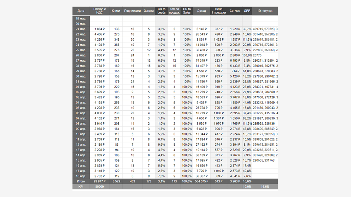This screenshot has height=197, width=351.
Task: Select the 111,2% ДРР cell
Action: (x=247, y=40)
